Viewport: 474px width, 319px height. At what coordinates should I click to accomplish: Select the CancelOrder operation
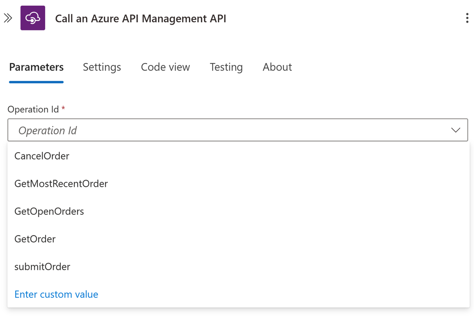point(238,156)
